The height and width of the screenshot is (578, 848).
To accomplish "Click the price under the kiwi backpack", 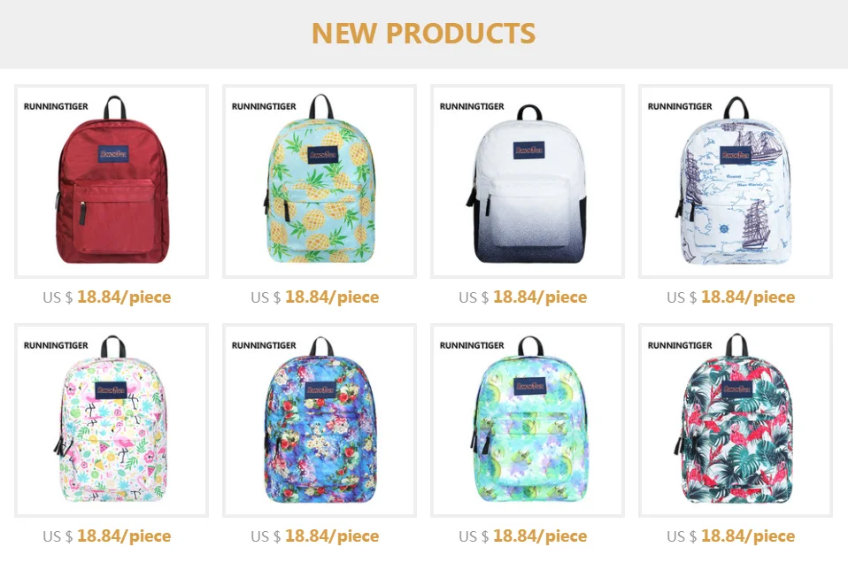I will coord(523,536).
